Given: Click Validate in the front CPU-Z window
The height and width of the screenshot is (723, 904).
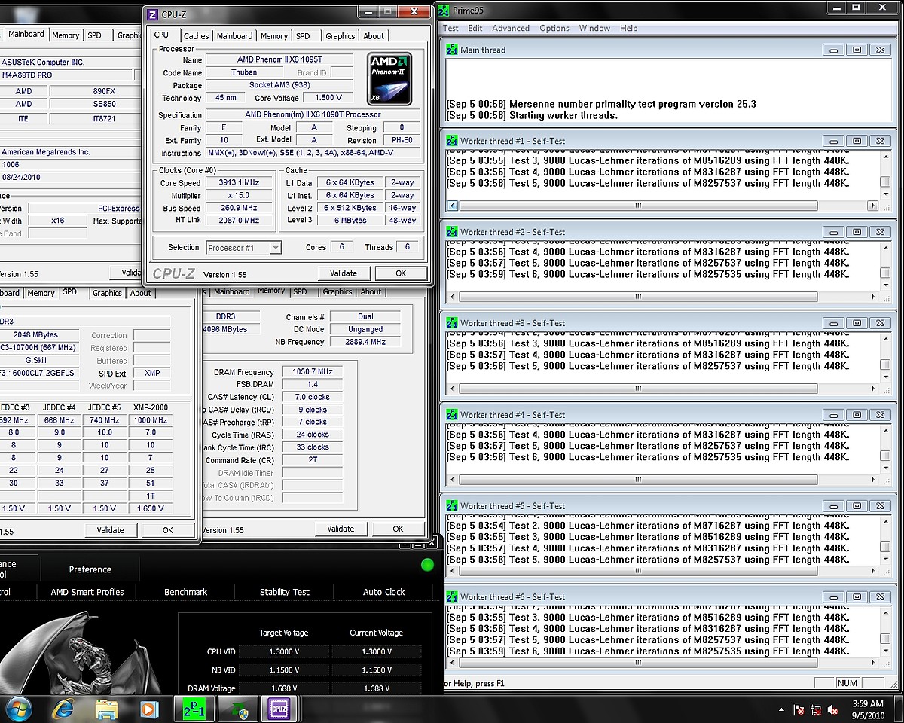Looking at the screenshot, I should pos(344,273).
